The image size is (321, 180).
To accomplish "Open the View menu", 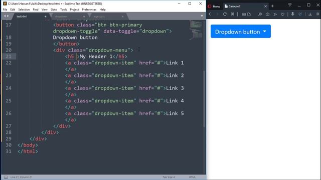I will (x=45, y=9).
